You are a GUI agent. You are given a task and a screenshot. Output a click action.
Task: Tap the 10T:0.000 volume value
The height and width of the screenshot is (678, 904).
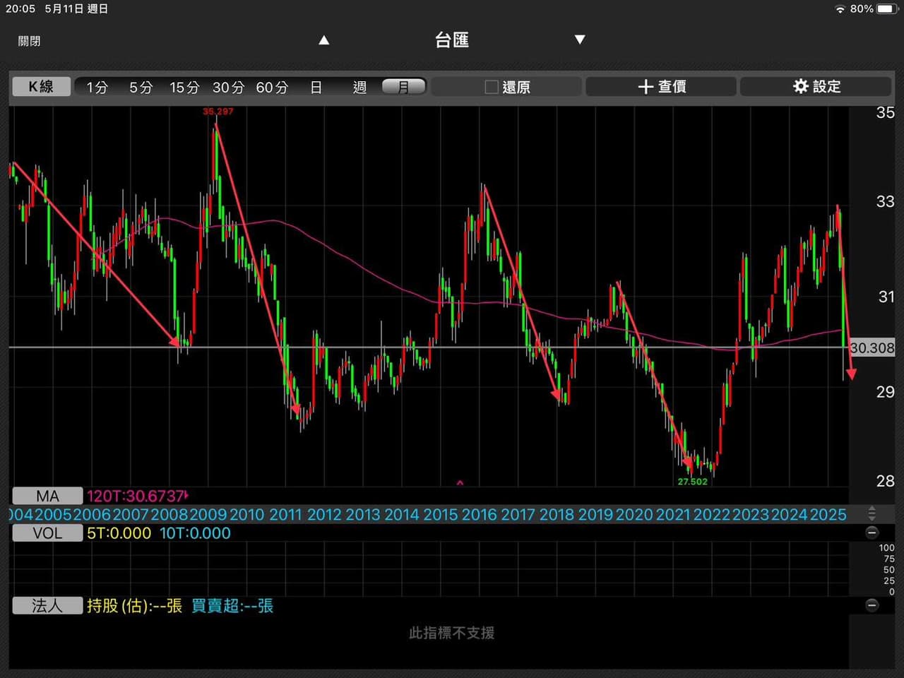195,533
